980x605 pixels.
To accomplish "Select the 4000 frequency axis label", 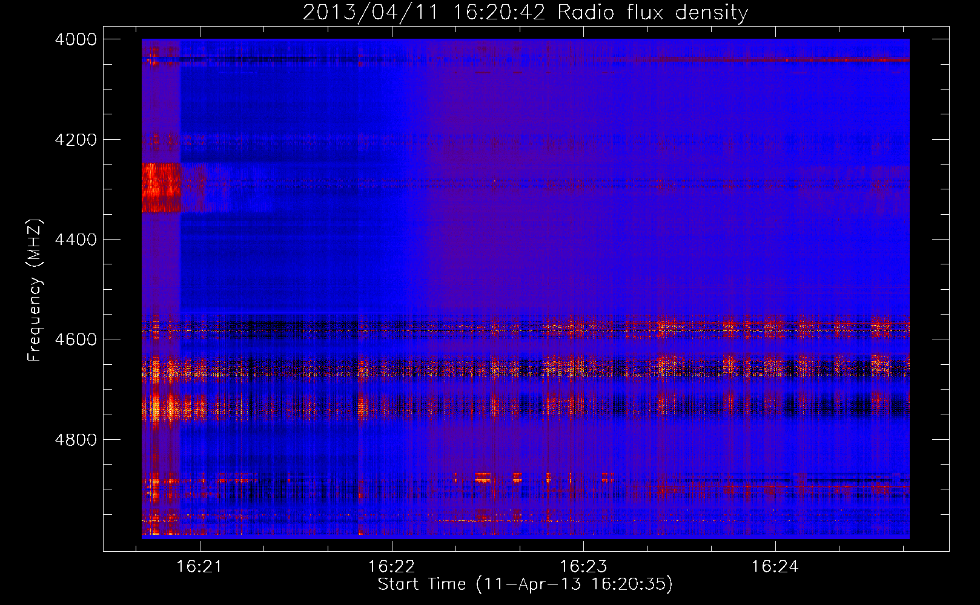I will (x=76, y=39).
